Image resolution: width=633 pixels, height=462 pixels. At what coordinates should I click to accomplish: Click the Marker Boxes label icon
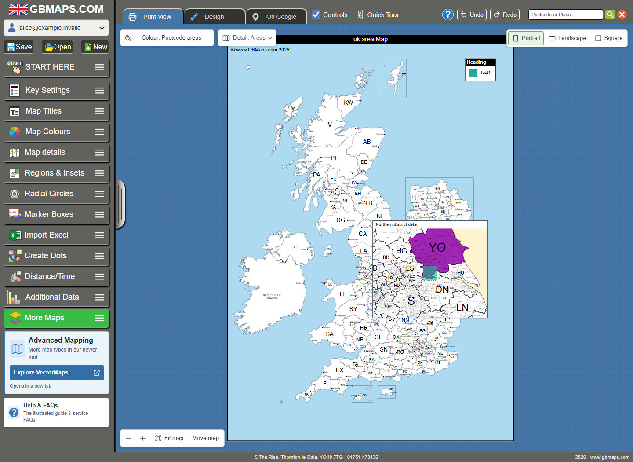[x=15, y=214]
